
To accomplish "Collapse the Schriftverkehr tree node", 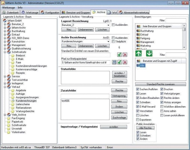I will pos(5,52).
